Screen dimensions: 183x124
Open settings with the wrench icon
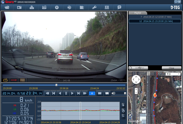click(94, 7)
